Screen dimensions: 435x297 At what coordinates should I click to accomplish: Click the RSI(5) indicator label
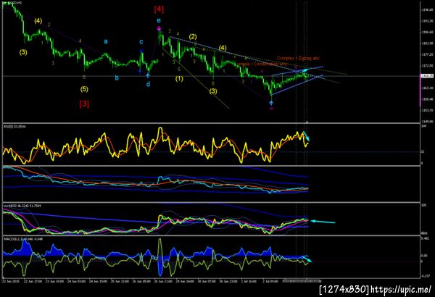coord(14,127)
